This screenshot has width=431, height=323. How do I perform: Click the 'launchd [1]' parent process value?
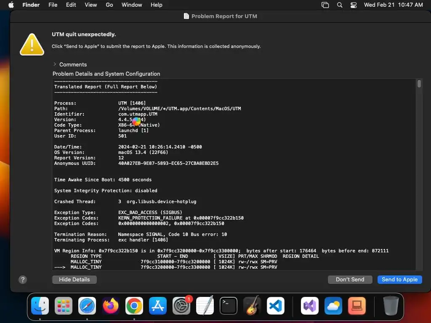[133, 130]
